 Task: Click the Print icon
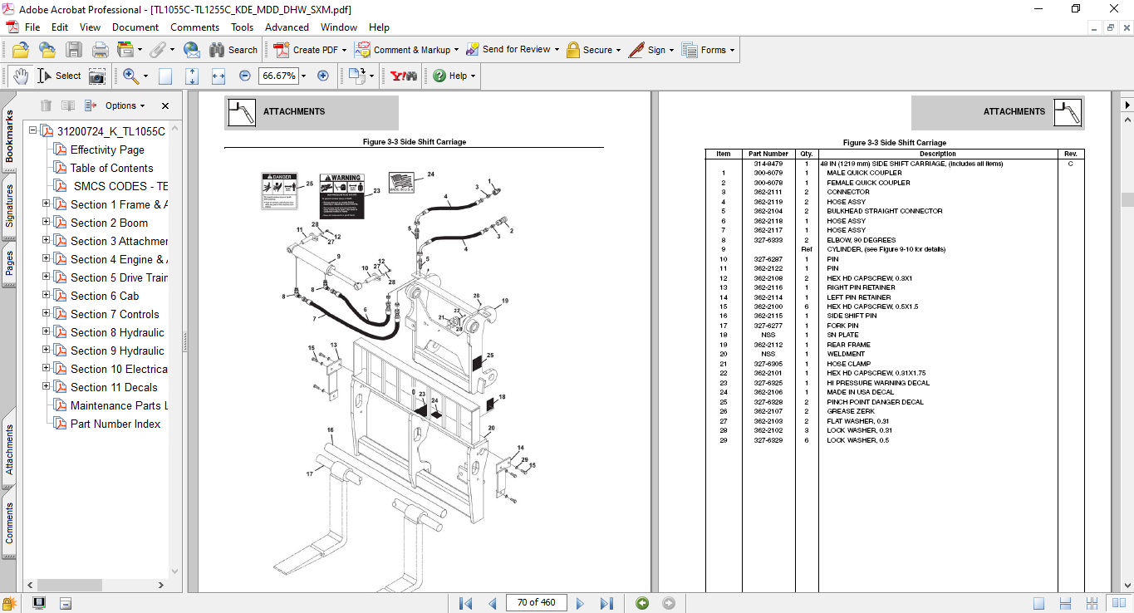click(101, 50)
